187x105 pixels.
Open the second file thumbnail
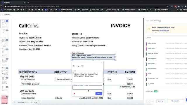pos(5,33)
